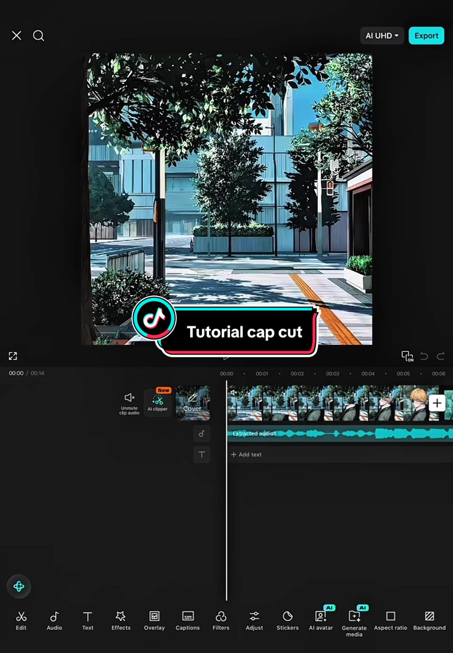Tap Add text on the timeline
Image resolution: width=453 pixels, height=653 pixels.
[246, 455]
